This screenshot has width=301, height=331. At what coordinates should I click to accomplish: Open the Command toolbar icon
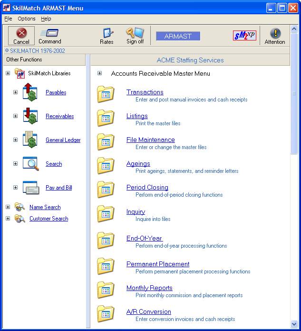click(x=50, y=33)
